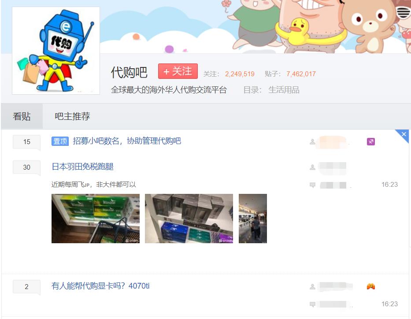The image size is (411, 319).
Task: Open the 吧主推荐 tab
Action: click(72, 116)
